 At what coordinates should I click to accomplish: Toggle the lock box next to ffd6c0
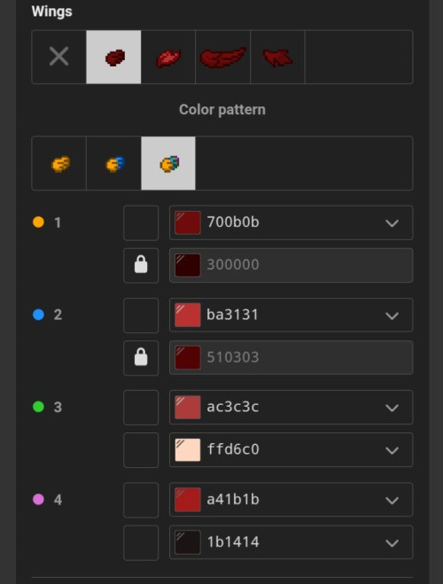click(141, 450)
